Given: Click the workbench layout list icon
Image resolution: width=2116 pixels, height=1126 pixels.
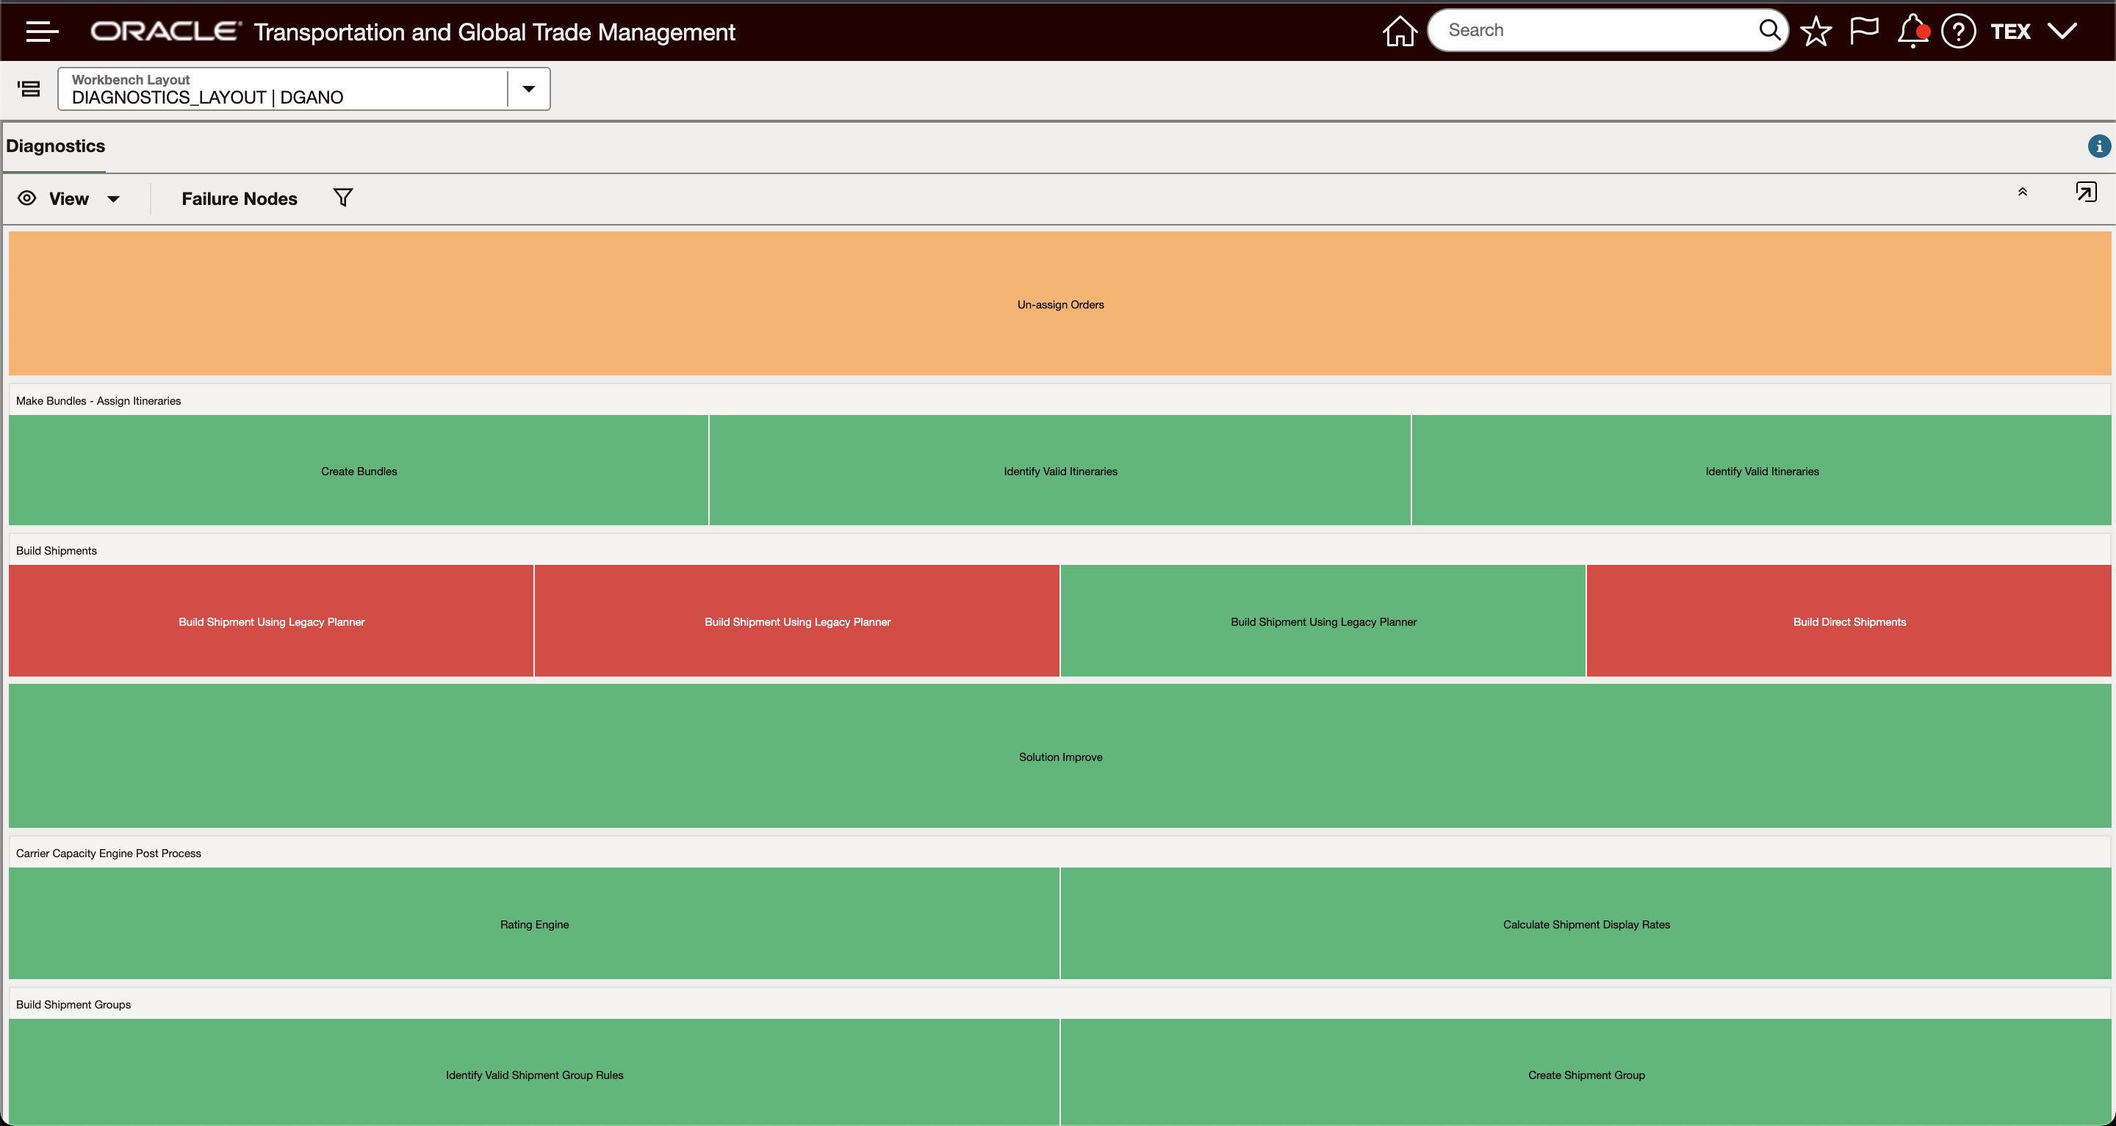Looking at the screenshot, I should tap(29, 89).
